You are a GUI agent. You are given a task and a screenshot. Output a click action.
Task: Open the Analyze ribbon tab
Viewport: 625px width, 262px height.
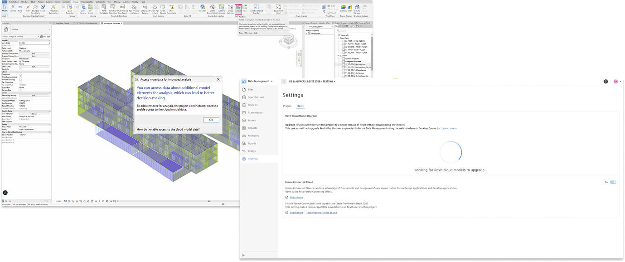[x=76, y=2]
